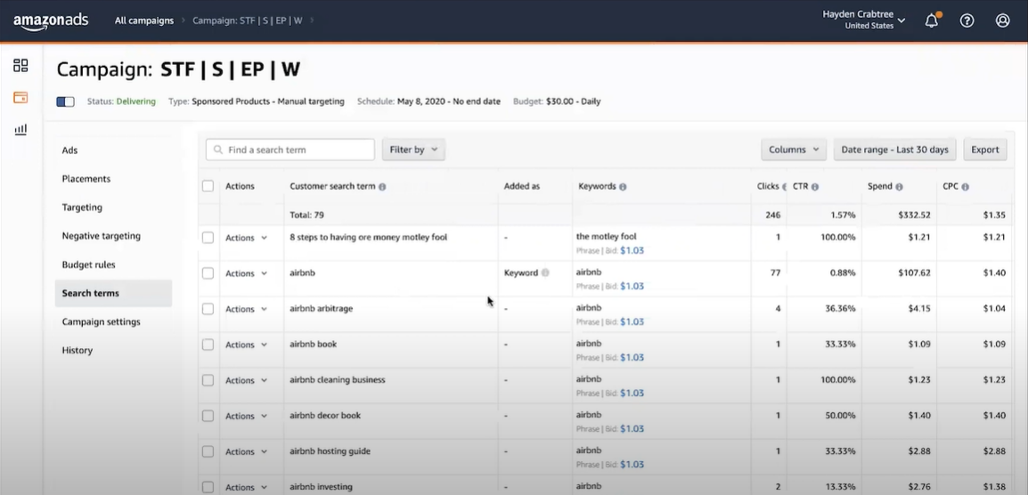
Task: Click the Added as column header
Action: click(x=522, y=186)
